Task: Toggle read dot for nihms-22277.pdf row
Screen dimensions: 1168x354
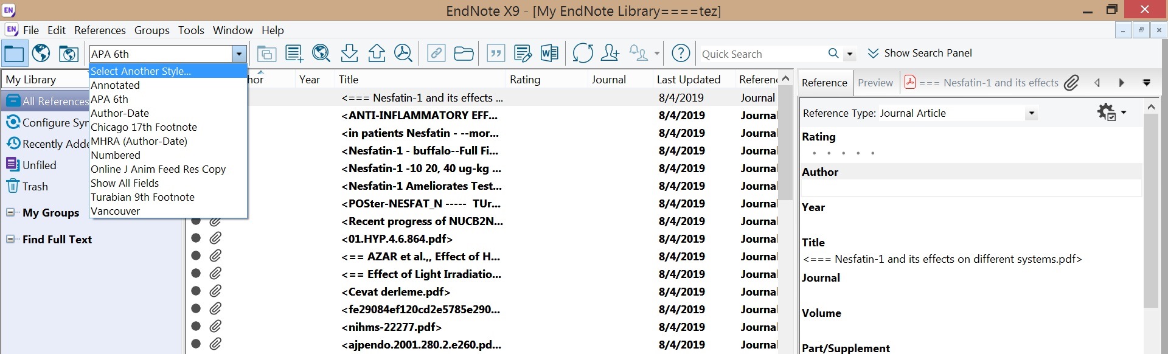Action: click(196, 326)
